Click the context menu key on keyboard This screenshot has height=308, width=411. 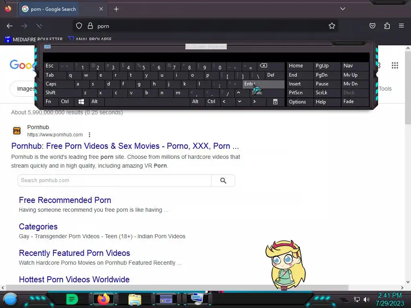(x=275, y=101)
